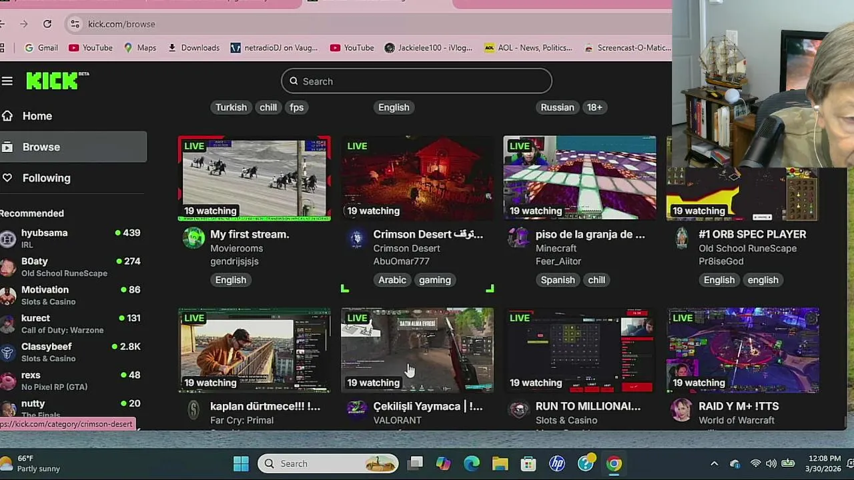Click the Home sidebar icon
This screenshot has width=854, height=480.
[7, 116]
